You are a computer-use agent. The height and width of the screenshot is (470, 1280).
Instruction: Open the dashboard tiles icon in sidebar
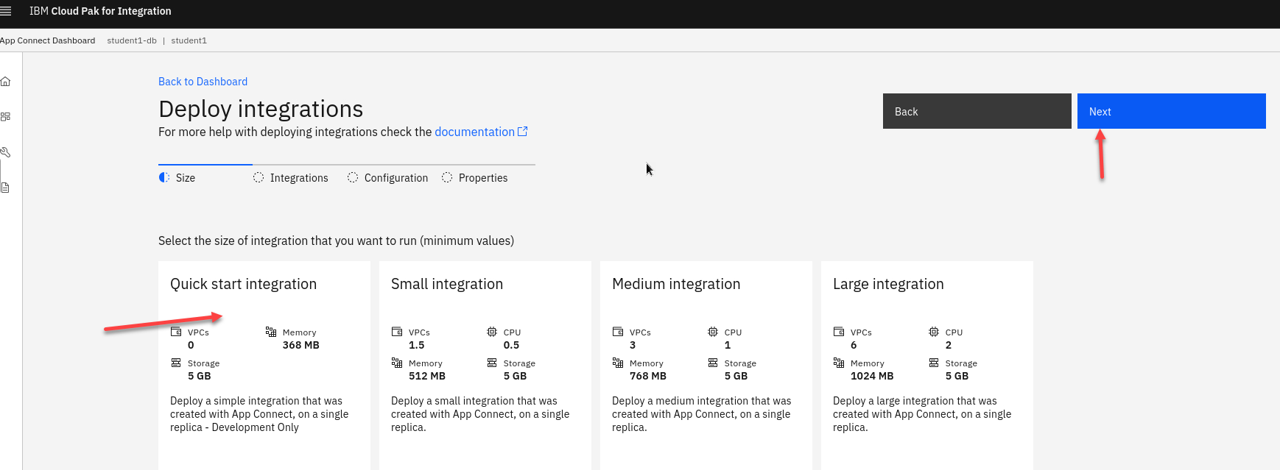point(5,117)
